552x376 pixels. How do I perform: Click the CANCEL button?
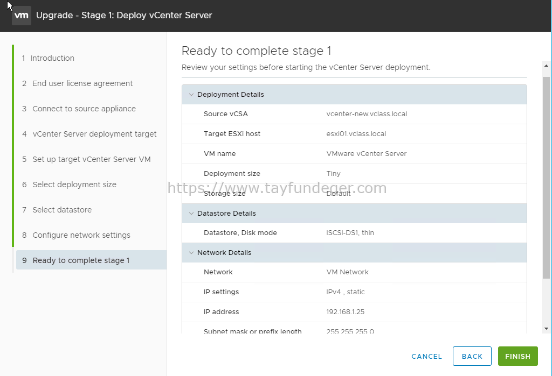click(427, 356)
